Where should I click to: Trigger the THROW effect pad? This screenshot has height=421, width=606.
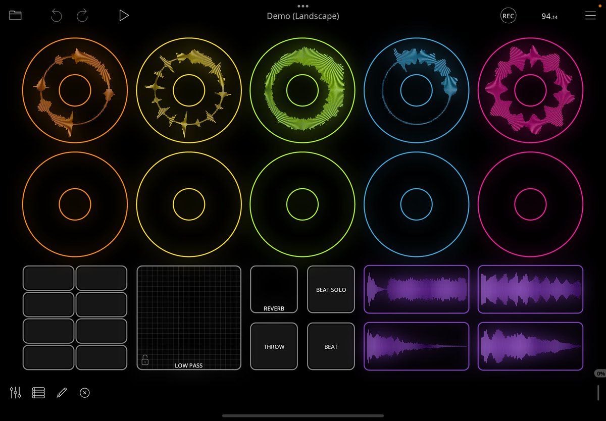click(x=274, y=346)
